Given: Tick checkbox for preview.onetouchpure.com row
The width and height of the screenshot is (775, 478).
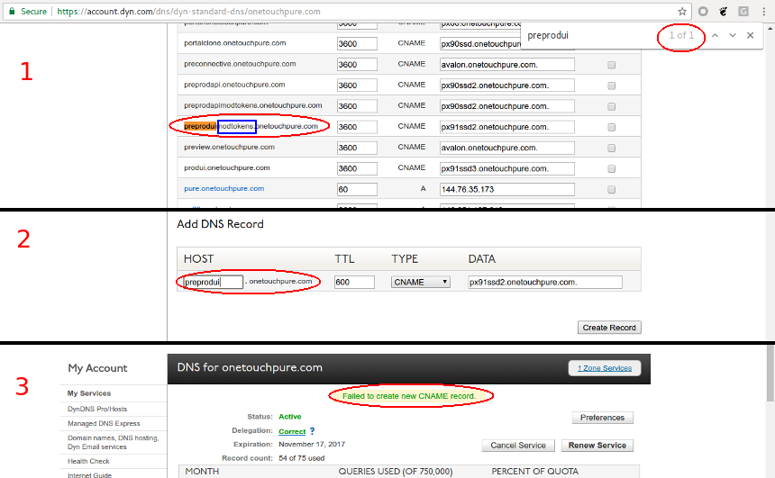Looking at the screenshot, I should [611, 148].
